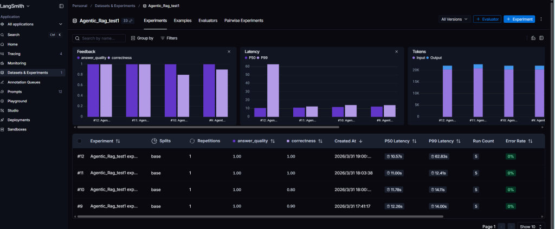The height and width of the screenshot is (229, 555).
Task: Click the Repetitions column header
Action: coord(205,141)
